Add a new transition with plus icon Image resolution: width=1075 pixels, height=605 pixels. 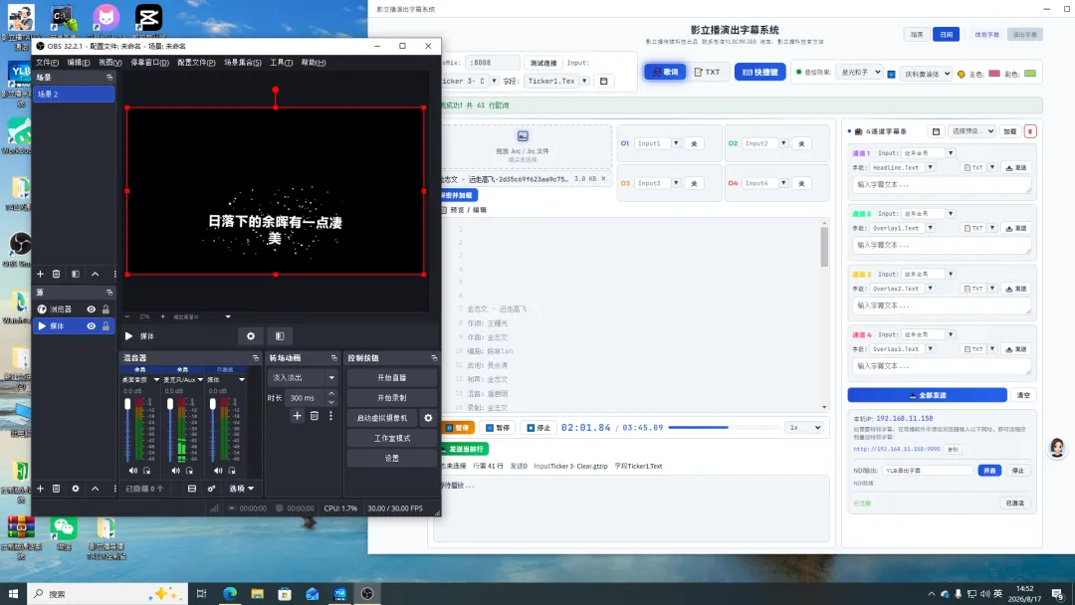coord(297,416)
